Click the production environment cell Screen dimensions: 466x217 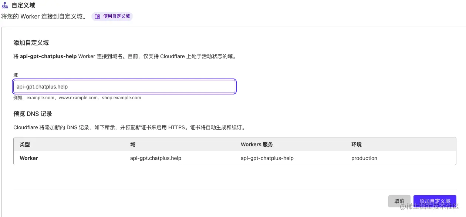(364, 158)
